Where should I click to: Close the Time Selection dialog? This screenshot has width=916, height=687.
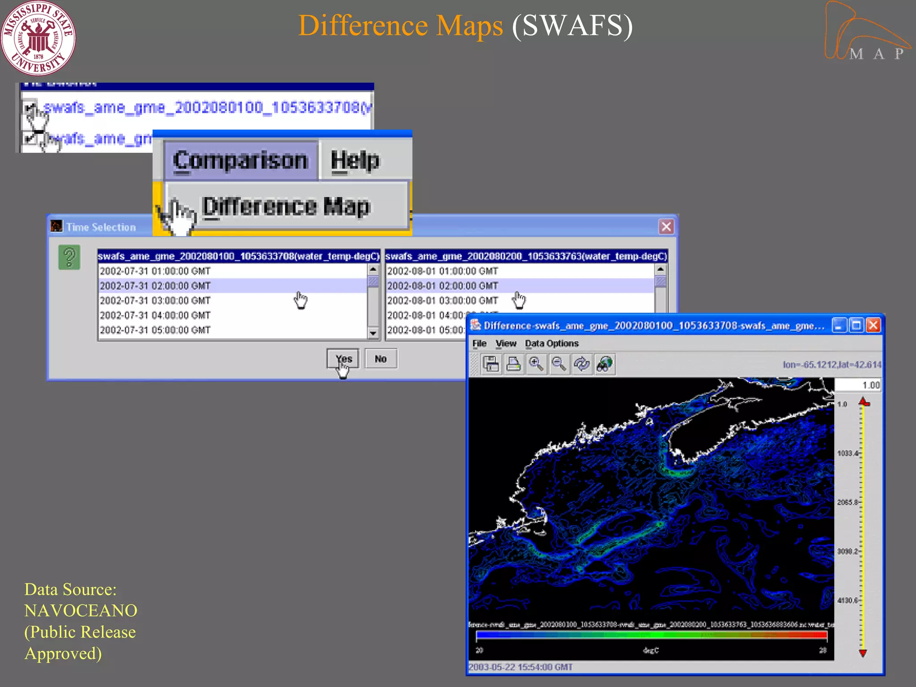coord(666,226)
